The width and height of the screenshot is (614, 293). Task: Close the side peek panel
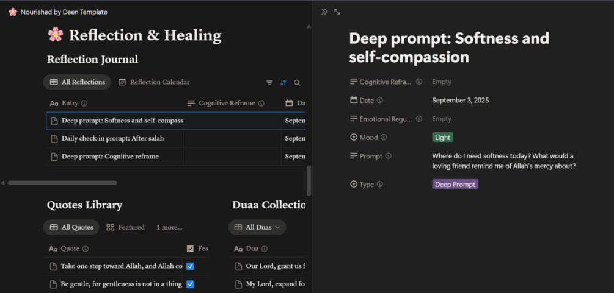click(x=324, y=12)
